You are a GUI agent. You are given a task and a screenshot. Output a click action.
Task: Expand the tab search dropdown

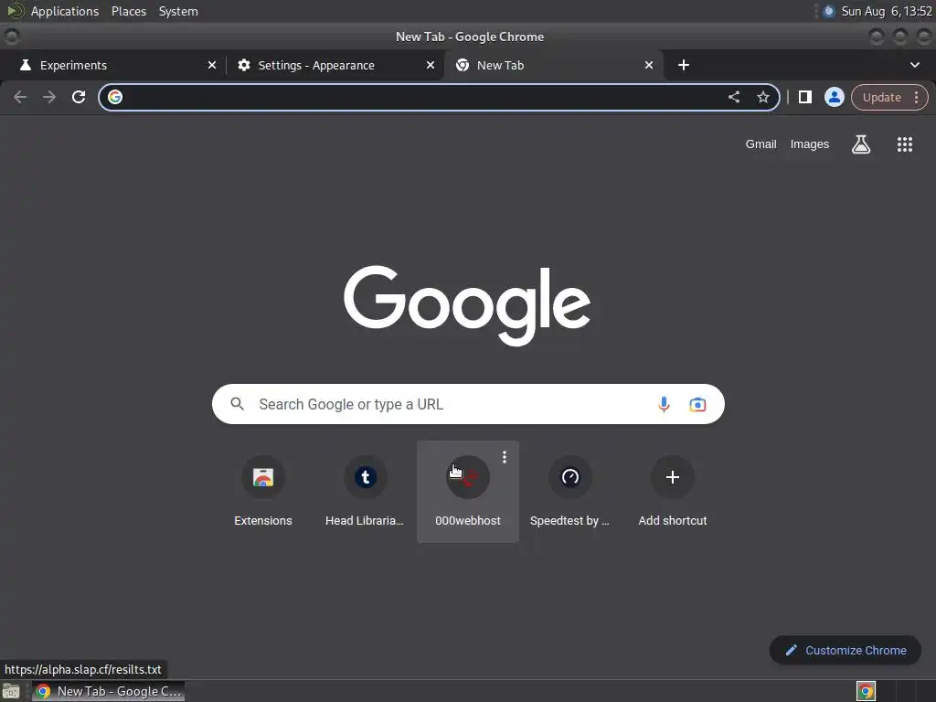point(914,65)
